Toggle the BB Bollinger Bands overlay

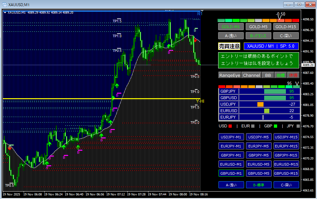point(268,75)
